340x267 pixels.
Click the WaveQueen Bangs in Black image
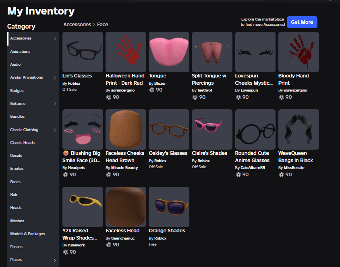[298, 129]
